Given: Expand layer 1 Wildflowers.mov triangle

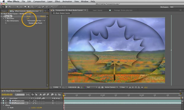Looking at the screenshot, I should [x=1, y=101].
